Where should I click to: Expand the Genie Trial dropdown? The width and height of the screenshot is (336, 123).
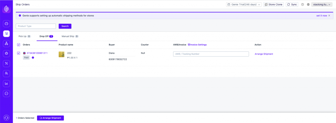(244, 5)
